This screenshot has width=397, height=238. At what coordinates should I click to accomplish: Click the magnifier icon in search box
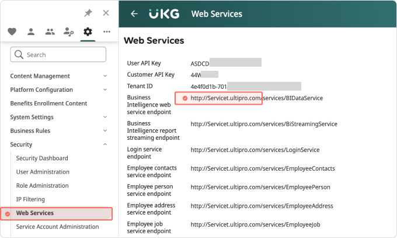click(x=19, y=54)
